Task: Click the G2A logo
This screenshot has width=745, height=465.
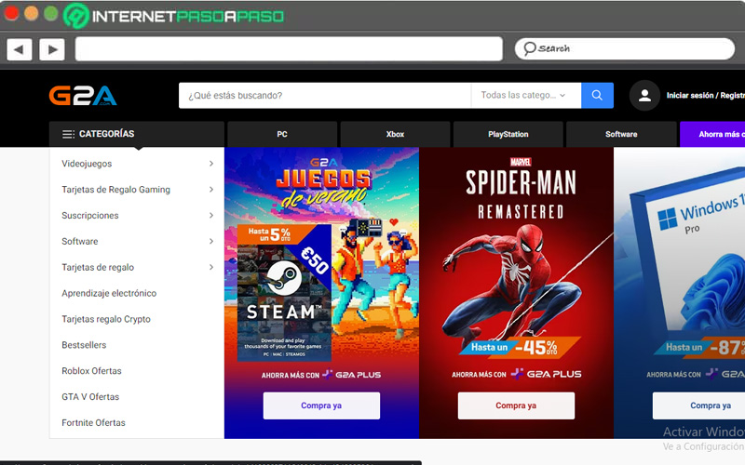Action: pyautogui.click(x=83, y=96)
